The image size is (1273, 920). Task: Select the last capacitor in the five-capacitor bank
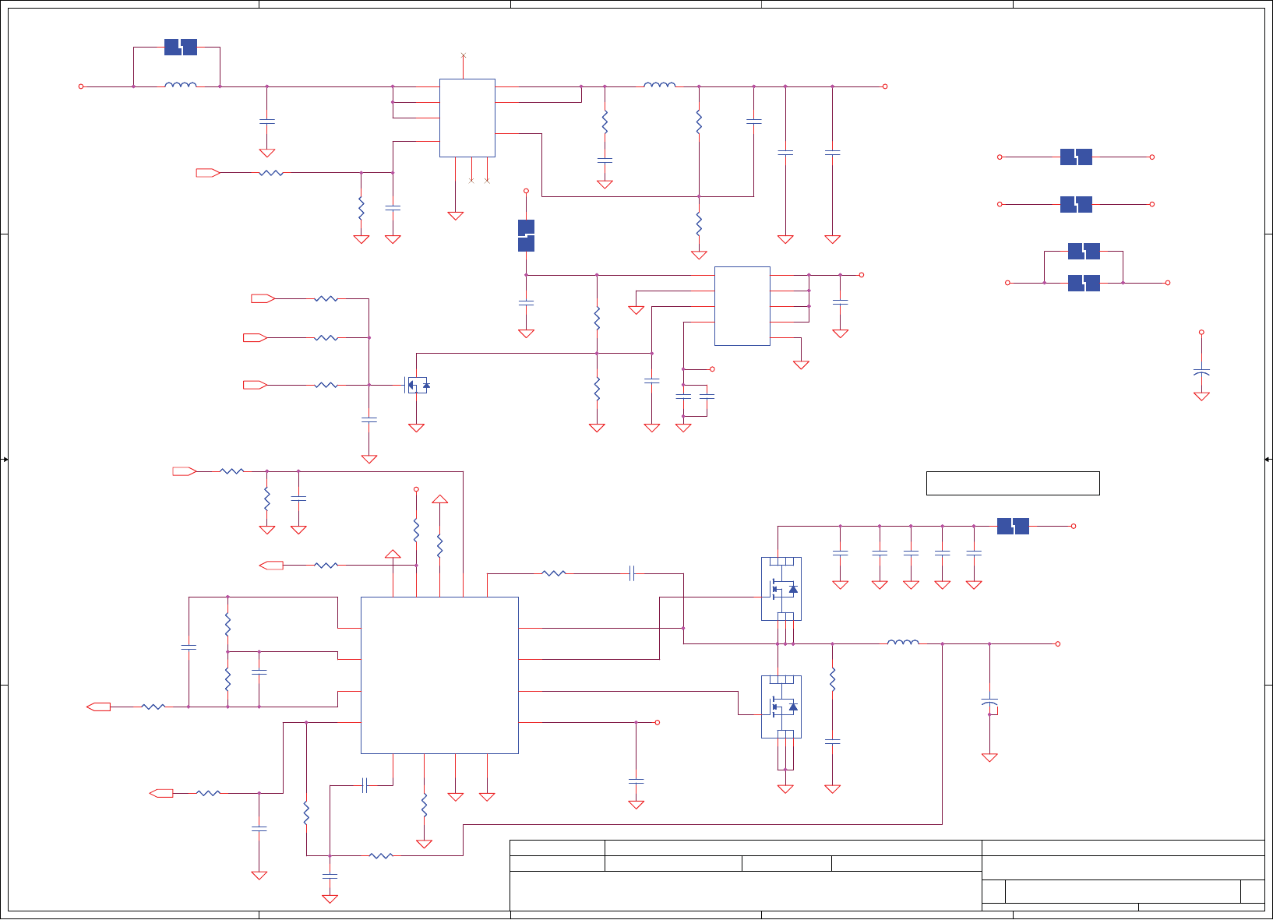pos(974,553)
